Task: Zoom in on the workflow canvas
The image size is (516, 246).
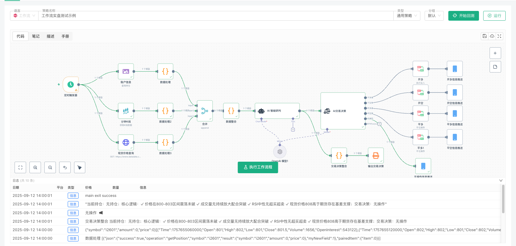Action: [x=35, y=167]
